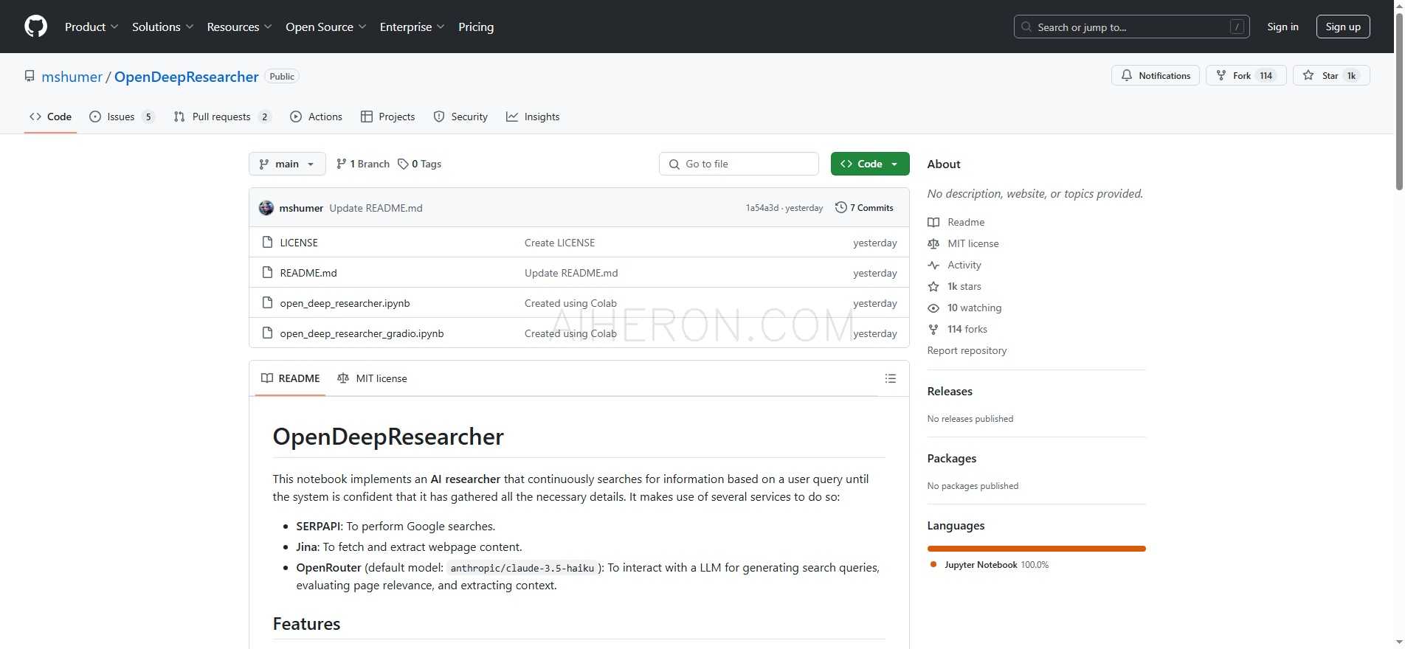This screenshot has height=649, width=1405.
Task: Expand the Product menu
Action: point(92,27)
